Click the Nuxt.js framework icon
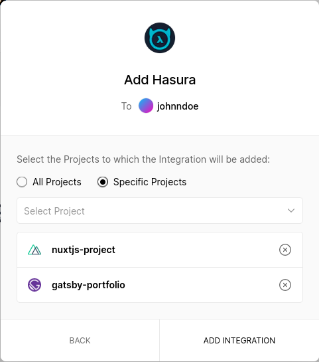The height and width of the screenshot is (362, 319). pos(34,250)
